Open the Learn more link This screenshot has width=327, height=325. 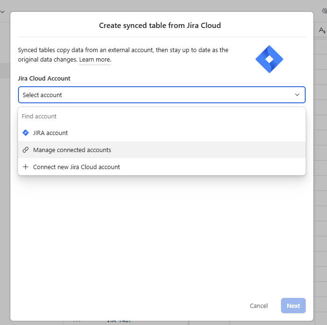[x=95, y=60]
